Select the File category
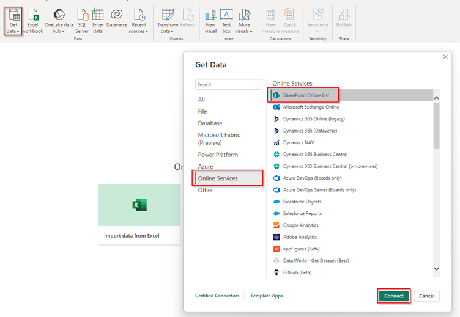This screenshot has height=317, width=460. pos(202,111)
